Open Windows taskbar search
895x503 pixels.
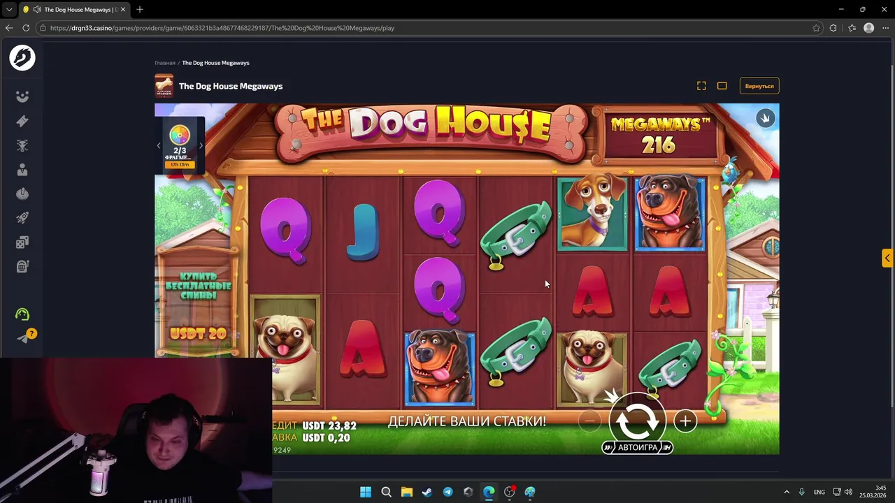point(386,492)
